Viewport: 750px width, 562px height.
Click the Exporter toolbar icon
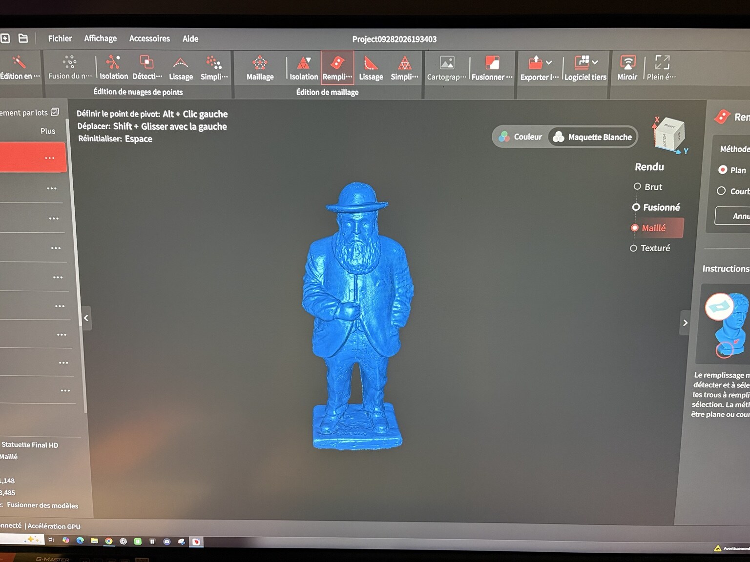coord(536,62)
